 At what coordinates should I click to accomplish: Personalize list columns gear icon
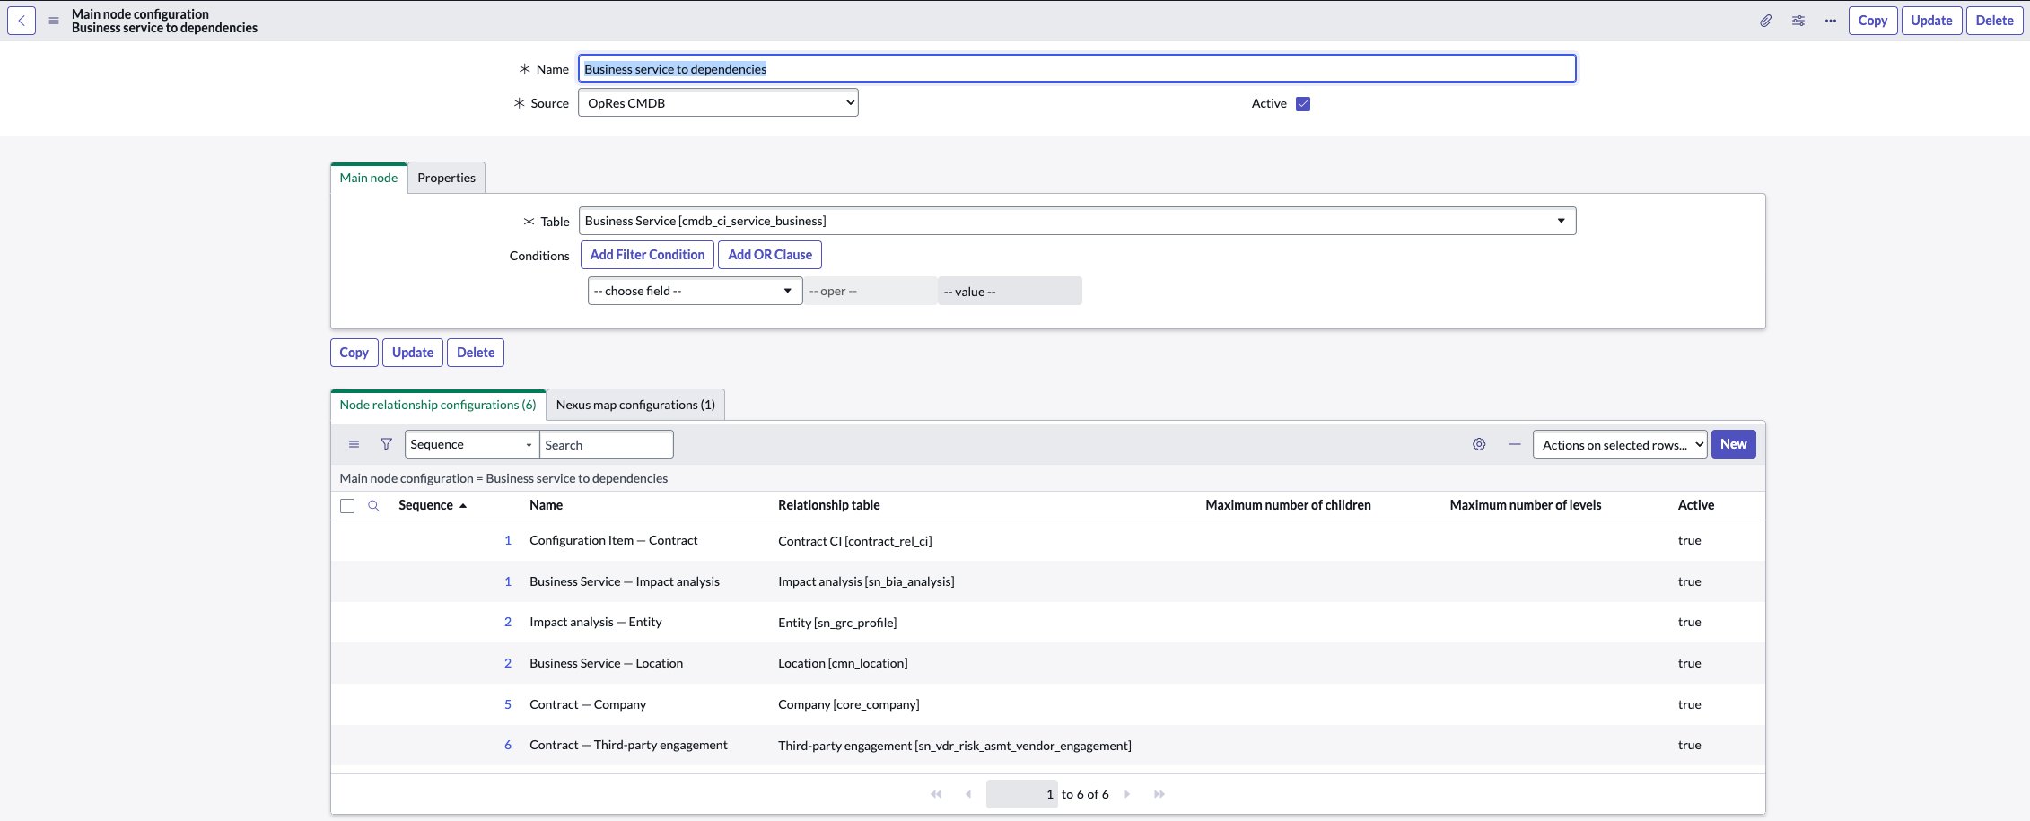click(x=1479, y=444)
